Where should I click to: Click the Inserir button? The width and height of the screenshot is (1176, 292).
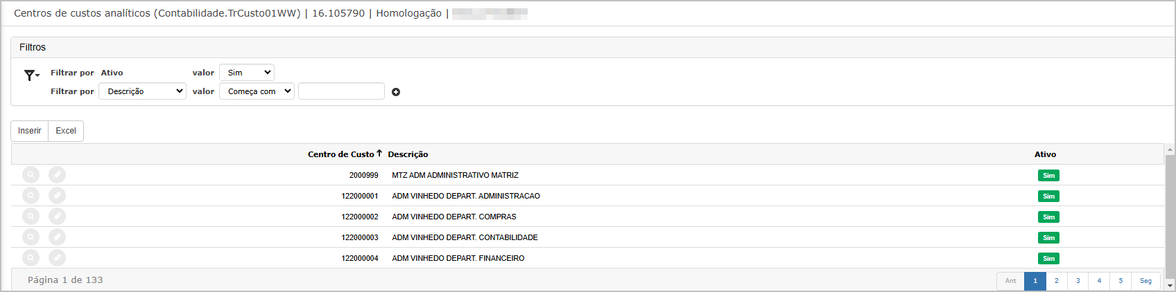[x=29, y=131]
